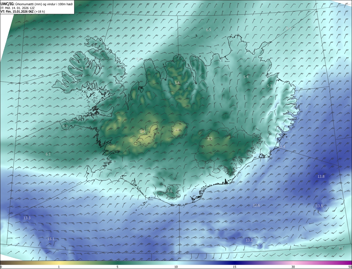Click the 13.5 value label on the map
The width and height of the screenshot is (352, 269).
click(319, 206)
